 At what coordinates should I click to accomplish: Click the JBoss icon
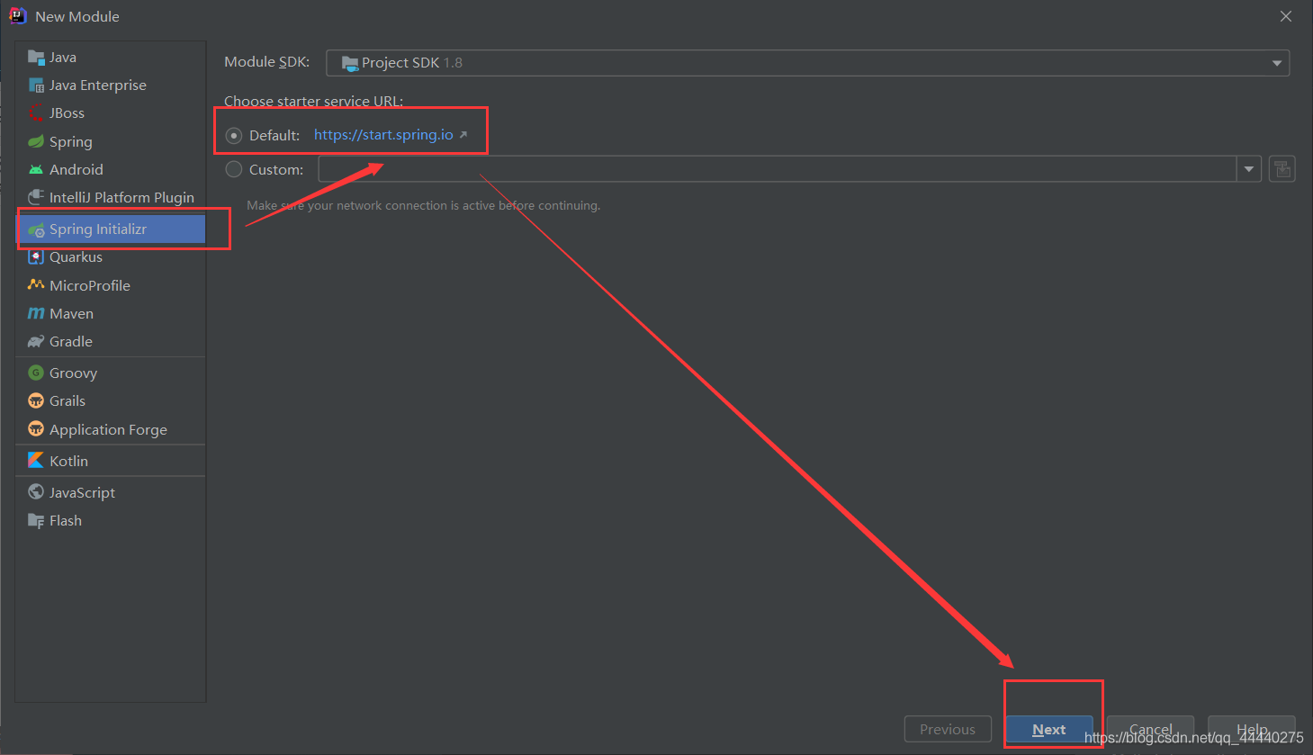pos(36,113)
